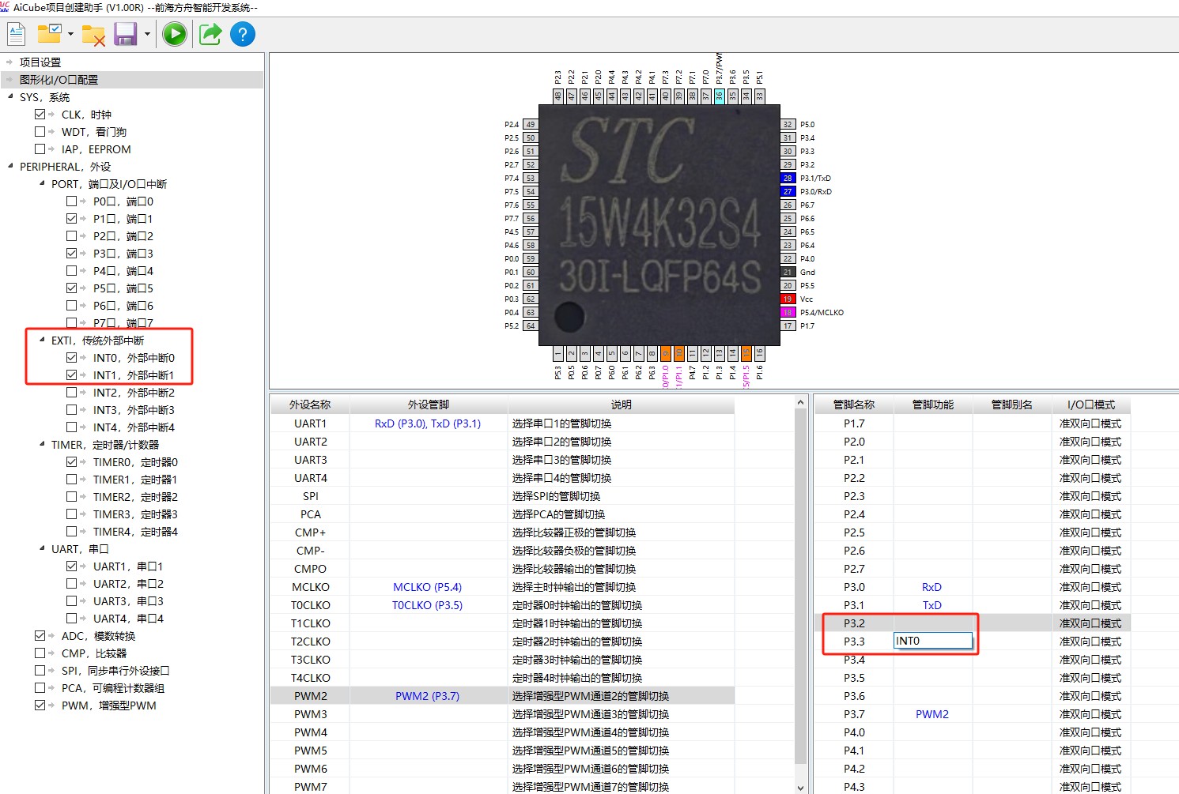
Task: Click the 管脚功能 column header
Action: point(933,405)
